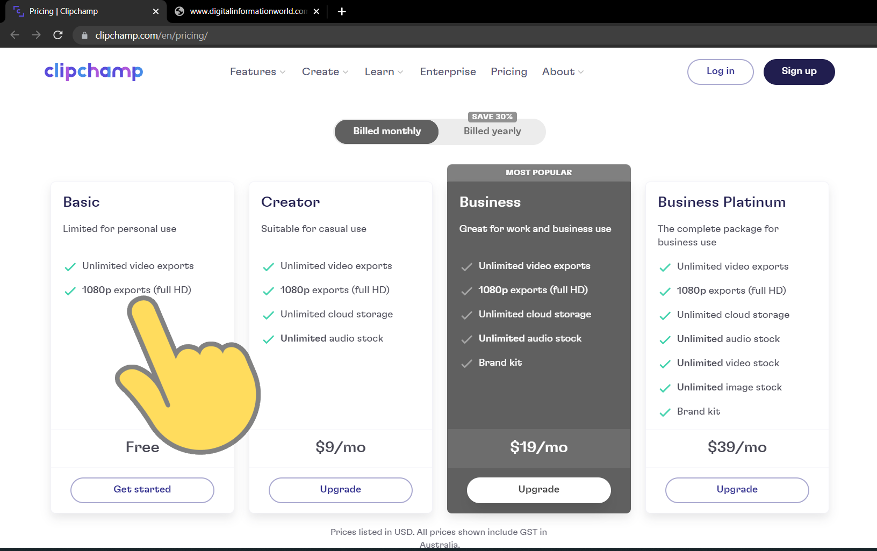Click the browser forward arrow
This screenshot has width=877, height=551.
[36, 35]
